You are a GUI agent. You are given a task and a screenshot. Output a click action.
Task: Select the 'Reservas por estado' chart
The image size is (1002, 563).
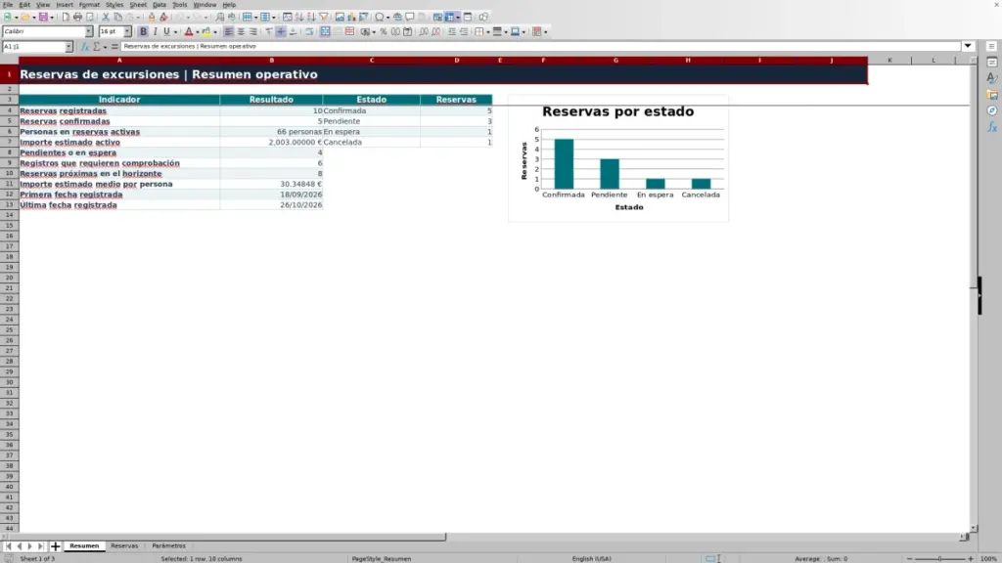[x=618, y=158]
